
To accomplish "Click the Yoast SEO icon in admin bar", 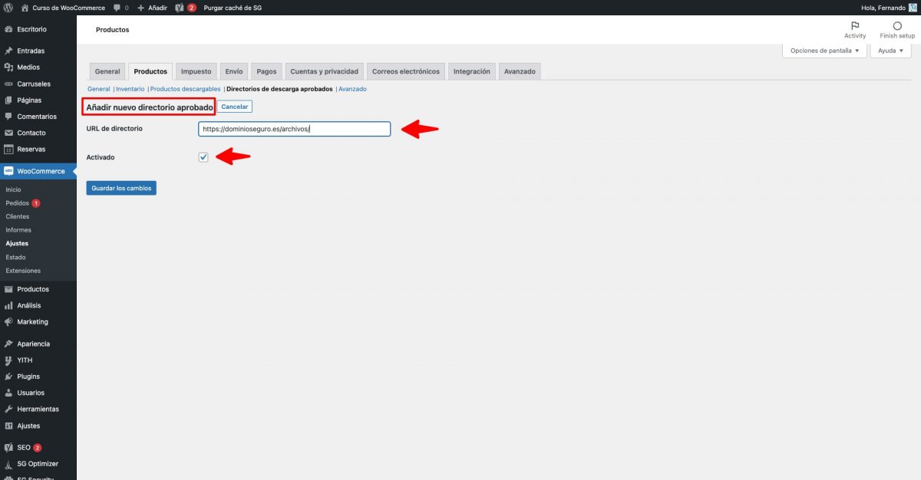I will coord(180,8).
